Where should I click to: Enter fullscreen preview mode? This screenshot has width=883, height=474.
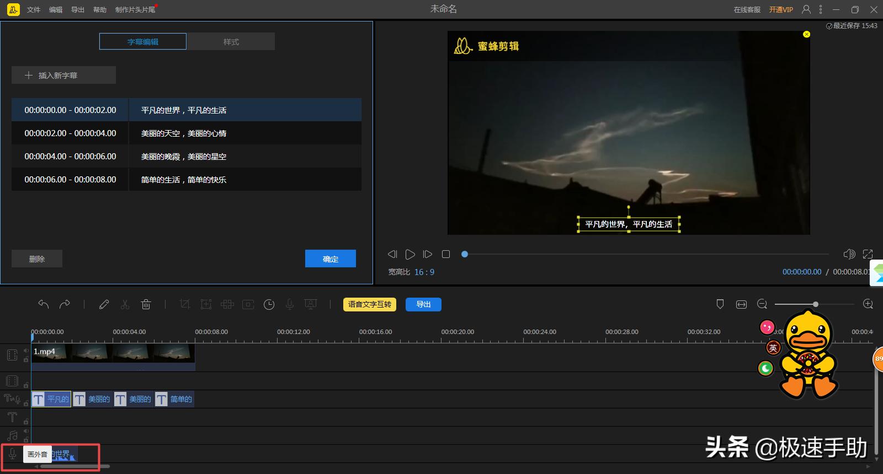(868, 254)
